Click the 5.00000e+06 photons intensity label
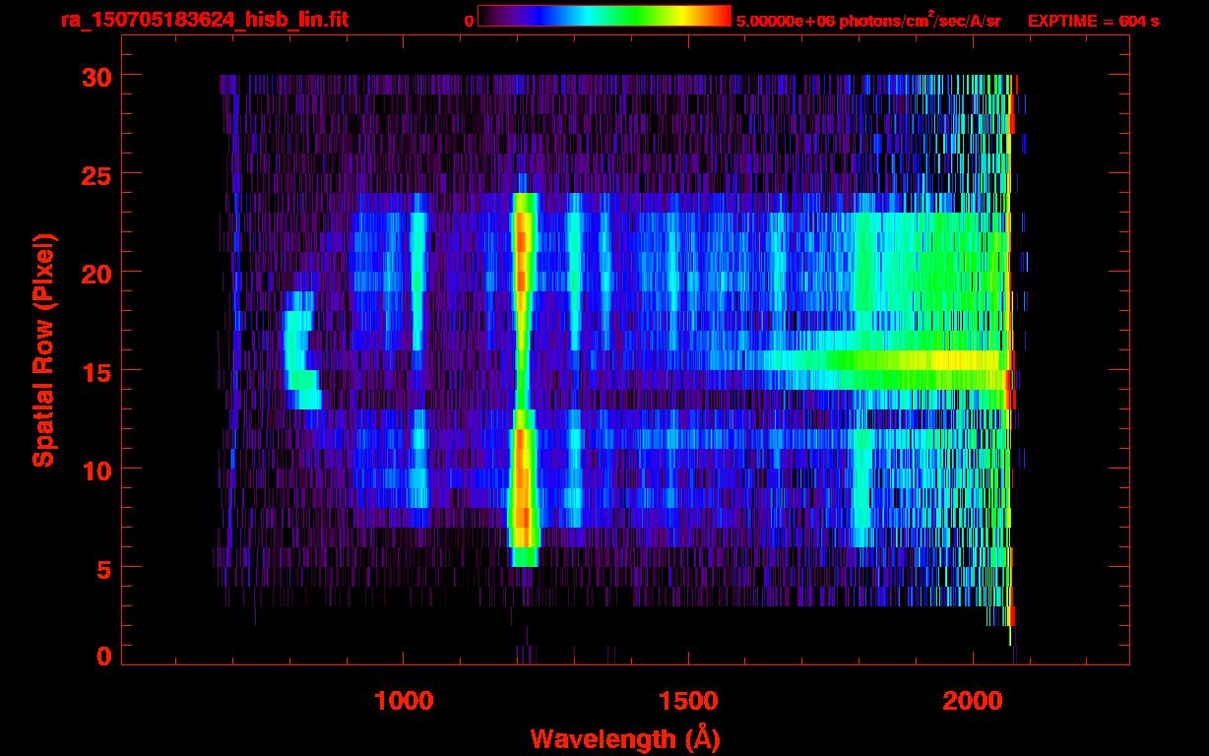Image resolution: width=1209 pixels, height=756 pixels. 868,21
